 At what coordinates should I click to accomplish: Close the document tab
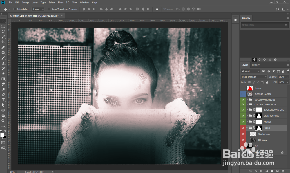tap(62, 16)
